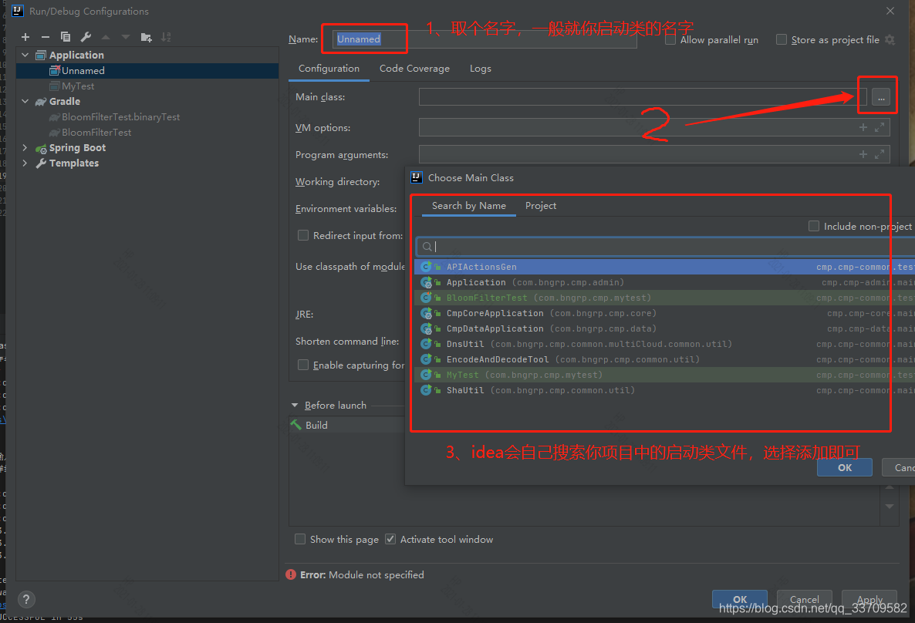Viewport: 915px width, 623px height.
Task: Select Unnamed configuration in tree
Action: click(147, 70)
